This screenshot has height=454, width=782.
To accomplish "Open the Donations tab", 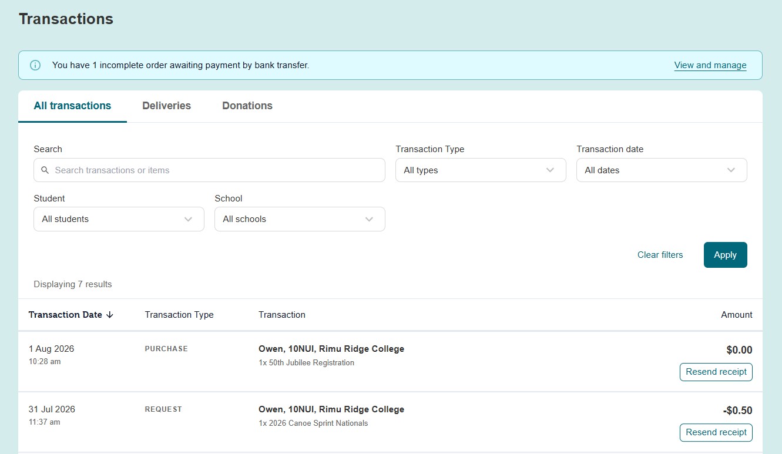I will coord(247,106).
